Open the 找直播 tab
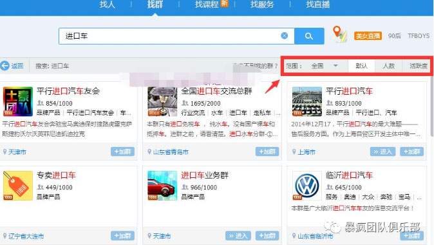 (x=317, y=5)
